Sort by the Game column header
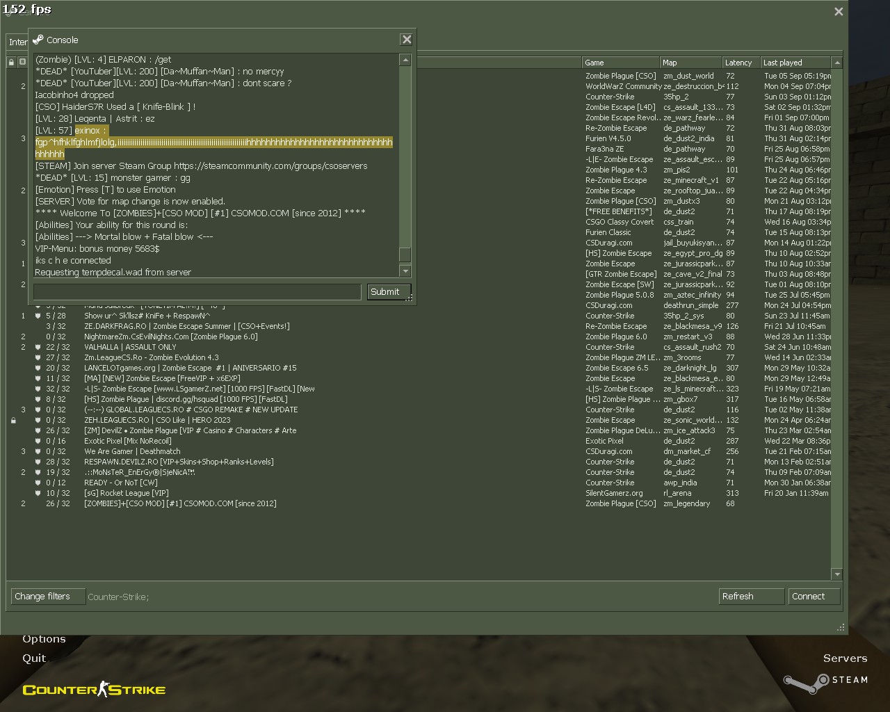 [620, 63]
